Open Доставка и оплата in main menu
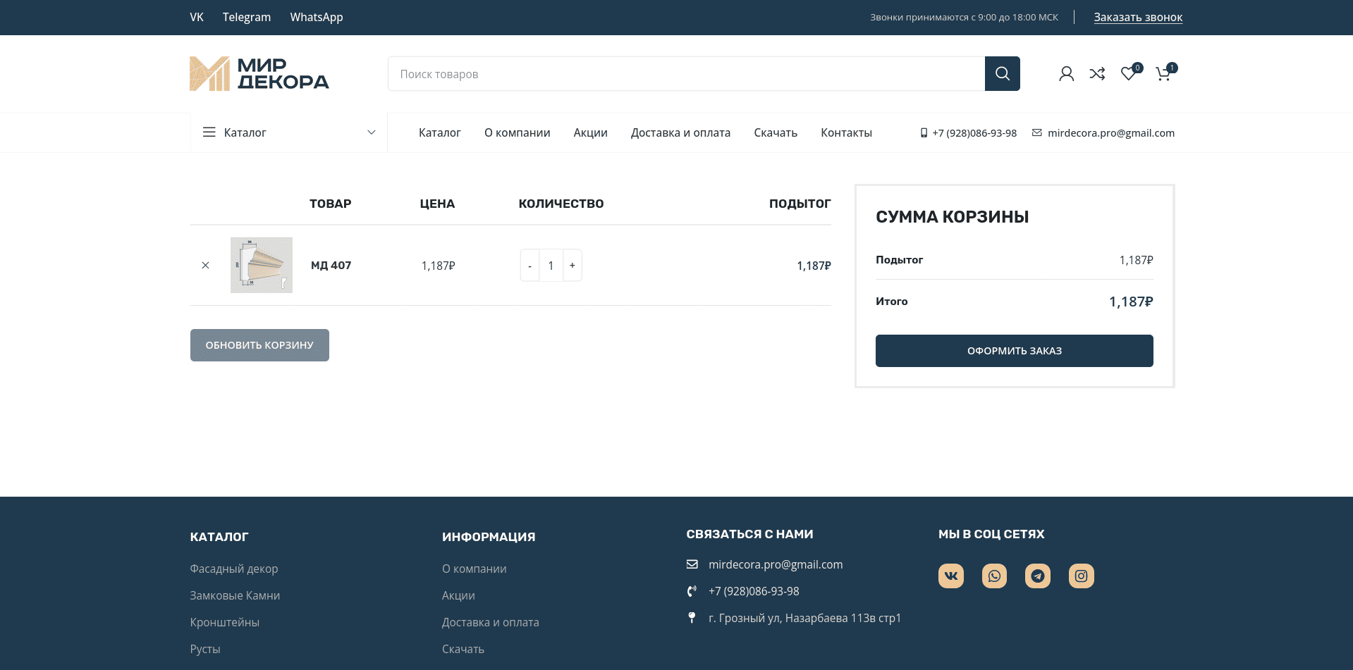This screenshot has width=1353, height=670. (x=680, y=132)
